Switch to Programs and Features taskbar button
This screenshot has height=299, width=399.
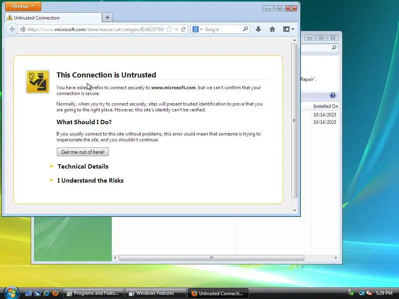point(93,294)
